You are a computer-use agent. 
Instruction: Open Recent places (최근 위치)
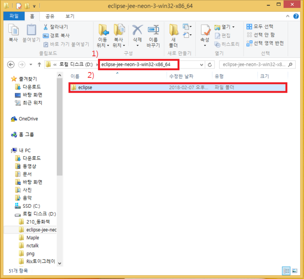point(29,103)
